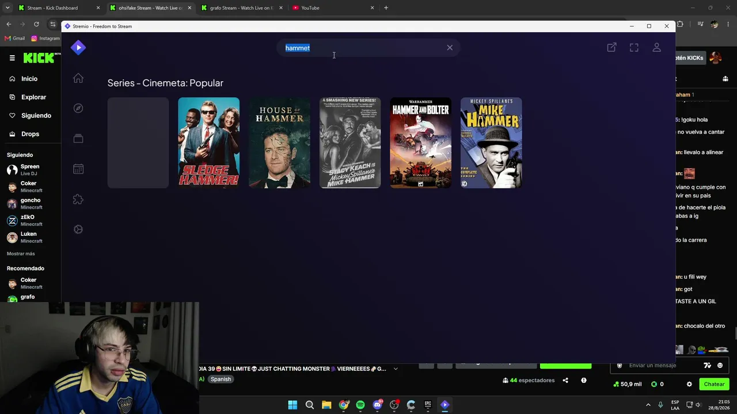
Task: Open zEkO's channel in followed list
Action: [x=31, y=220]
